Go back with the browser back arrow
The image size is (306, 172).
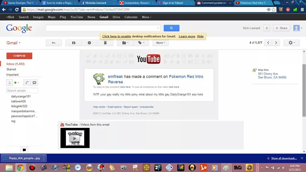click(4, 10)
